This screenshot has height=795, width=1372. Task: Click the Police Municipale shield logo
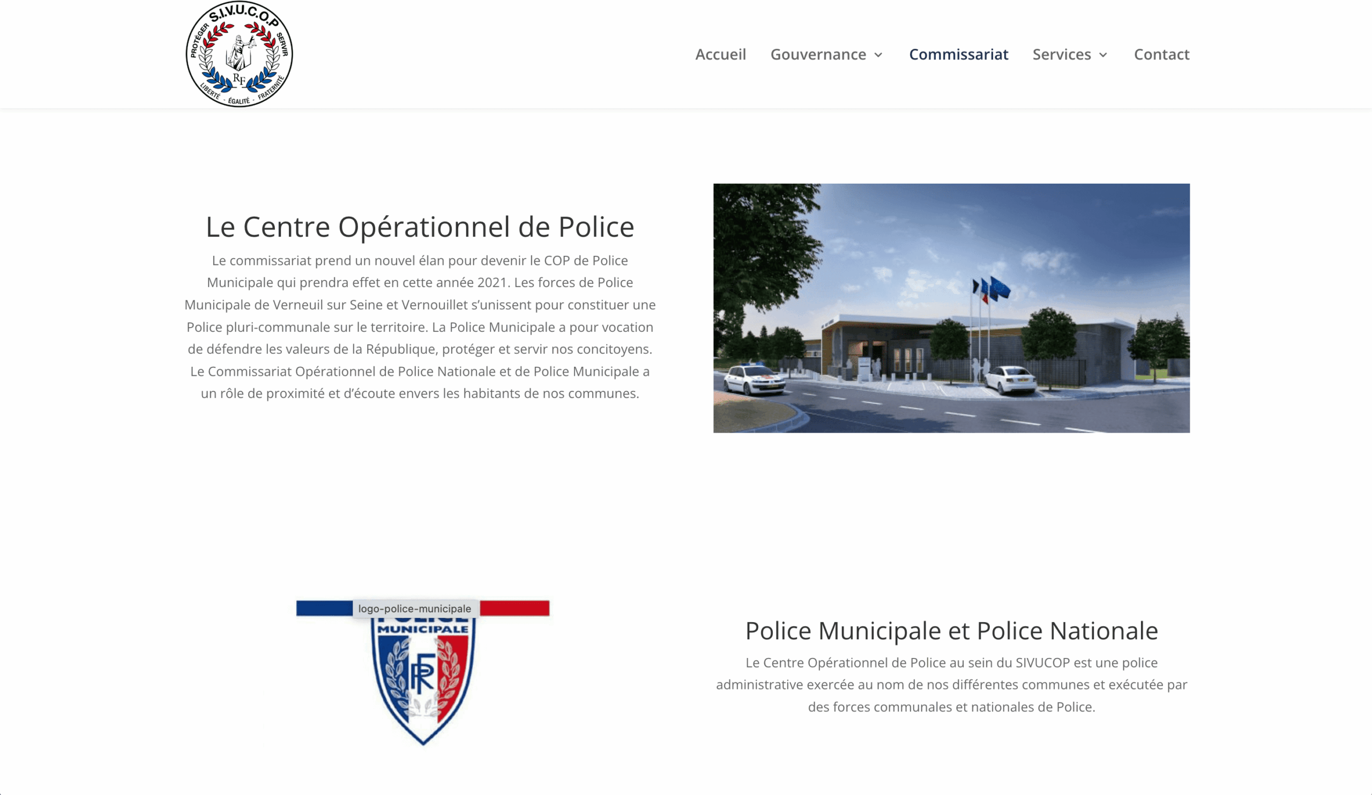pyautogui.click(x=423, y=672)
